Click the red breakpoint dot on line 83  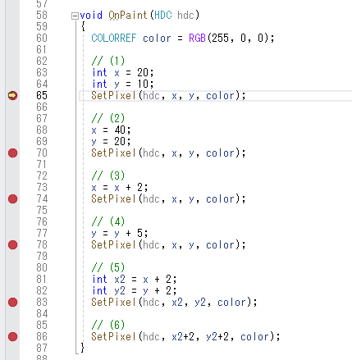pyautogui.click(x=12, y=302)
